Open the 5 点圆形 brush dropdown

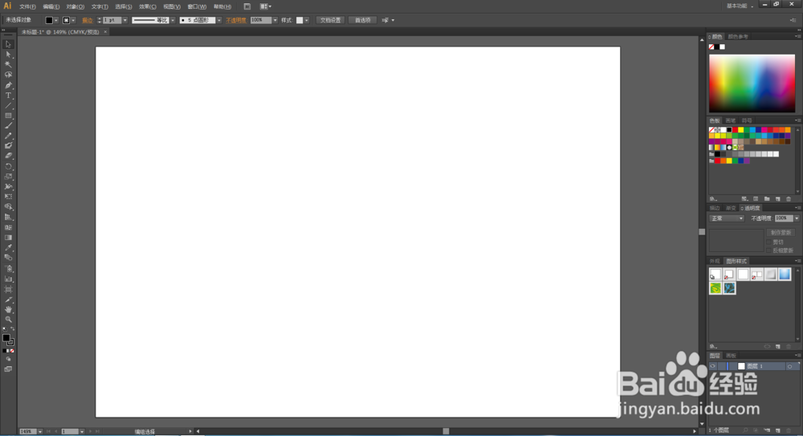pos(219,21)
